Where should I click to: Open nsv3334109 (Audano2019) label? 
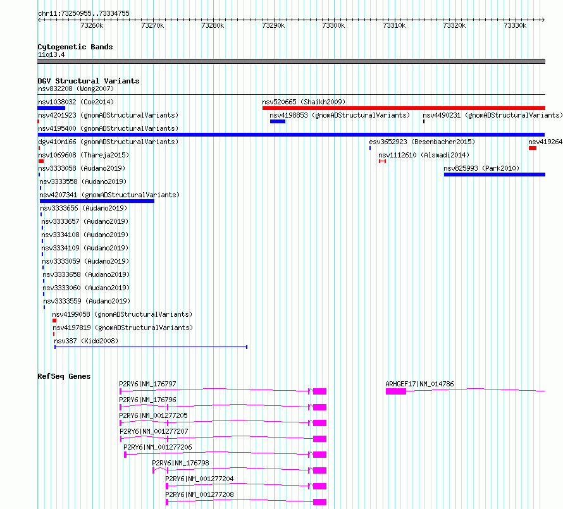pos(85,248)
